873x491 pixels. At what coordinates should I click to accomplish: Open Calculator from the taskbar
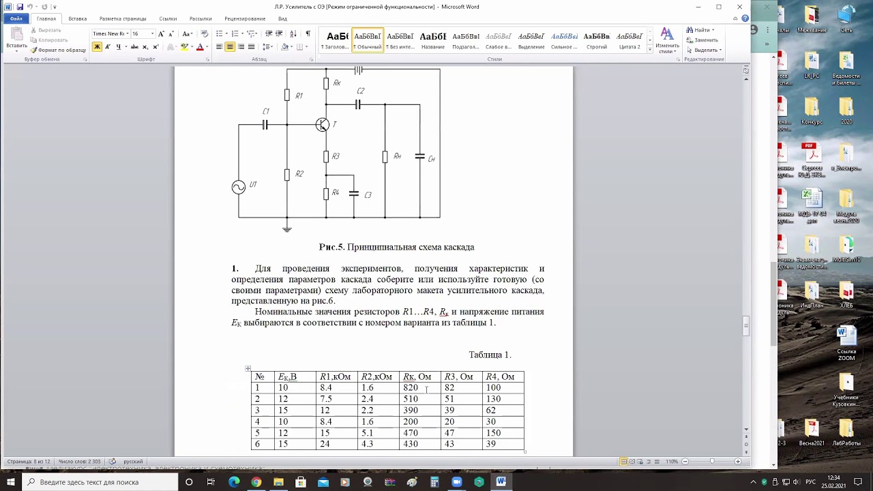434,482
